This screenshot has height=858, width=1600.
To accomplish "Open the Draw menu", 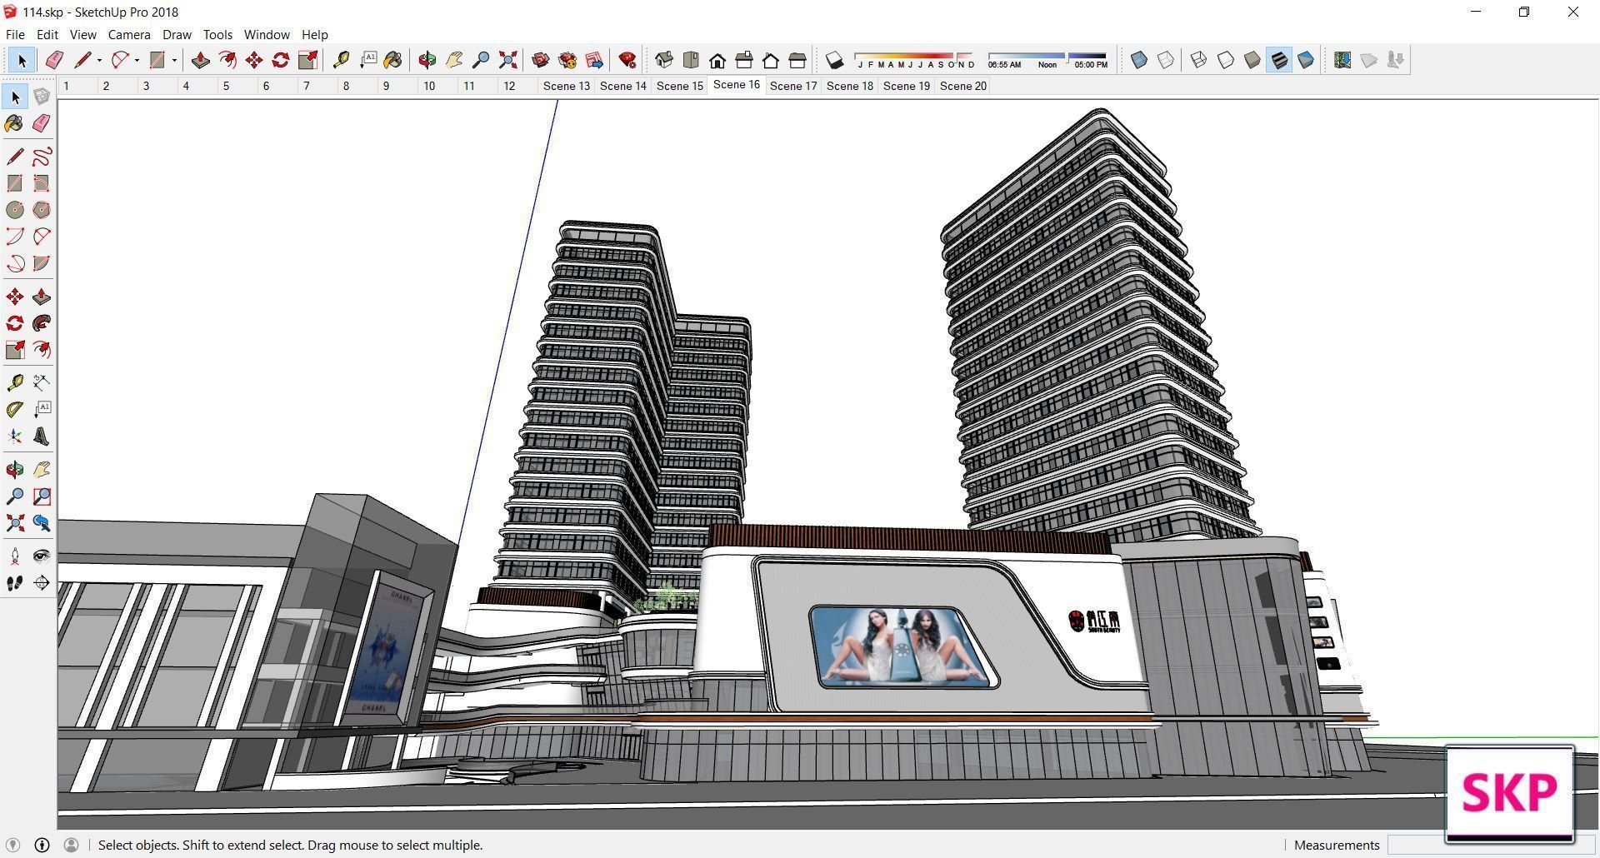I will pyautogui.click(x=177, y=34).
